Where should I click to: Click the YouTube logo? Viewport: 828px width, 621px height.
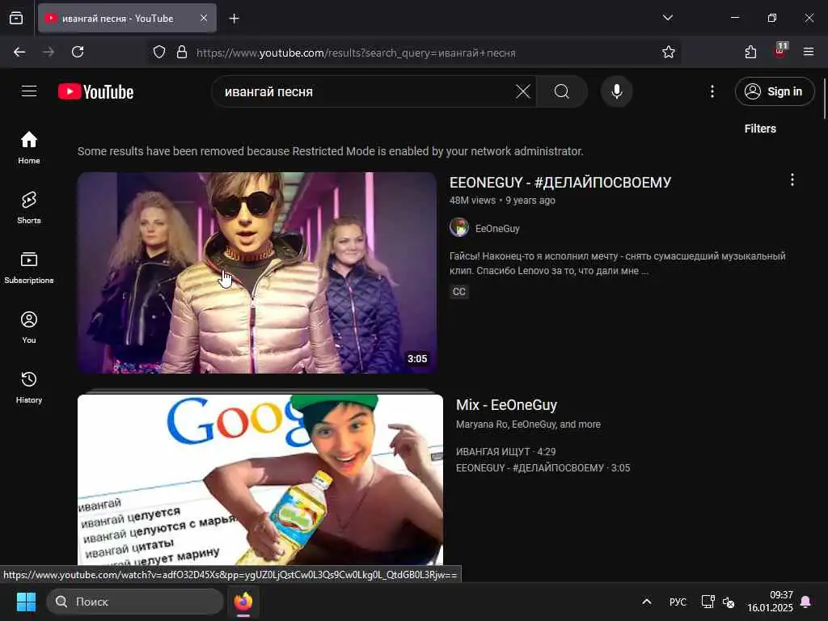tap(95, 92)
